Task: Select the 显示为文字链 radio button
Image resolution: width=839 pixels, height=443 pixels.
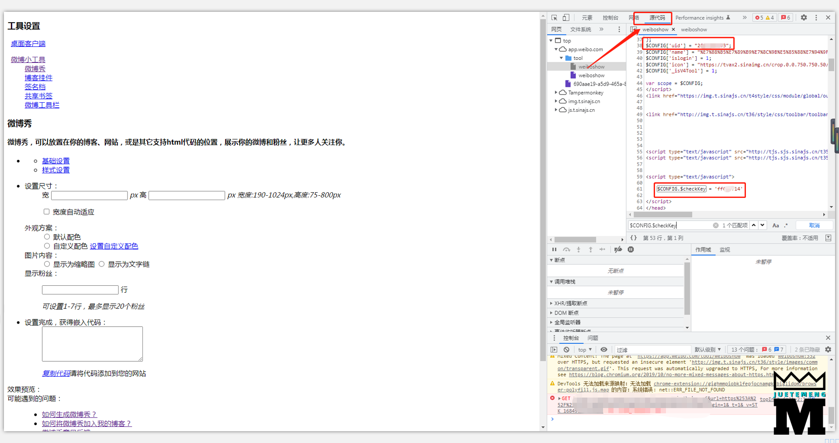Action: coord(101,264)
